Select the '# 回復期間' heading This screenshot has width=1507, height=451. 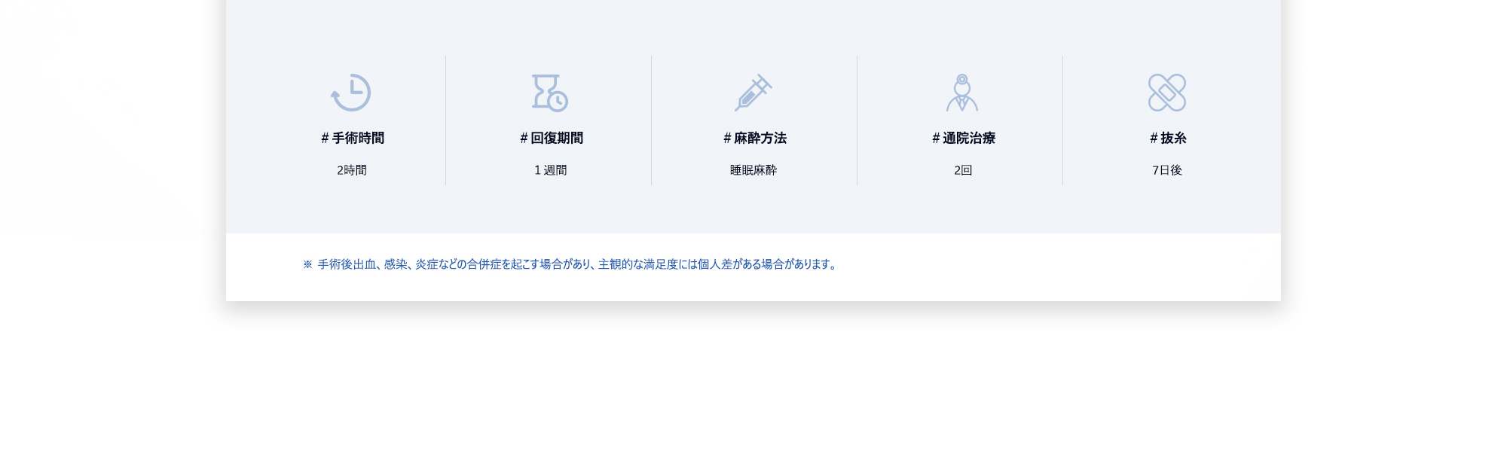[x=552, y=138]
